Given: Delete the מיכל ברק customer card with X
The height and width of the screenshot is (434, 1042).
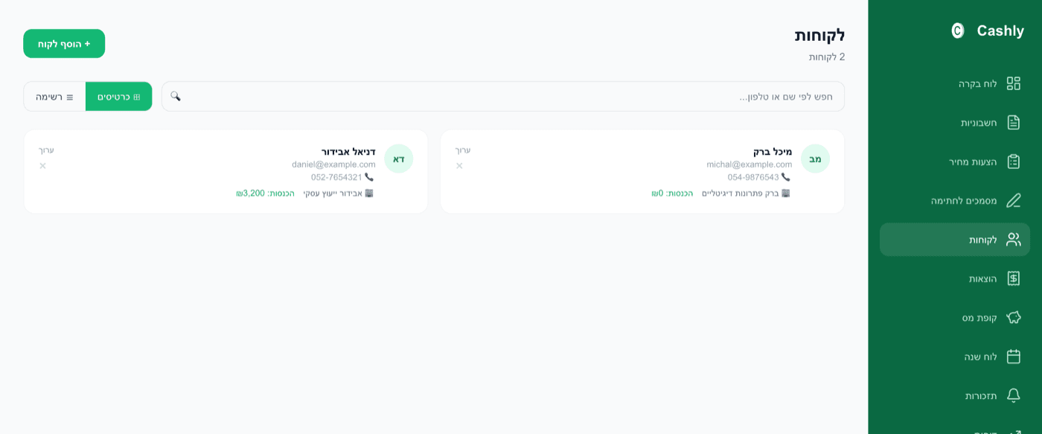Looking at the screenshot, I should tap(459, 166).
